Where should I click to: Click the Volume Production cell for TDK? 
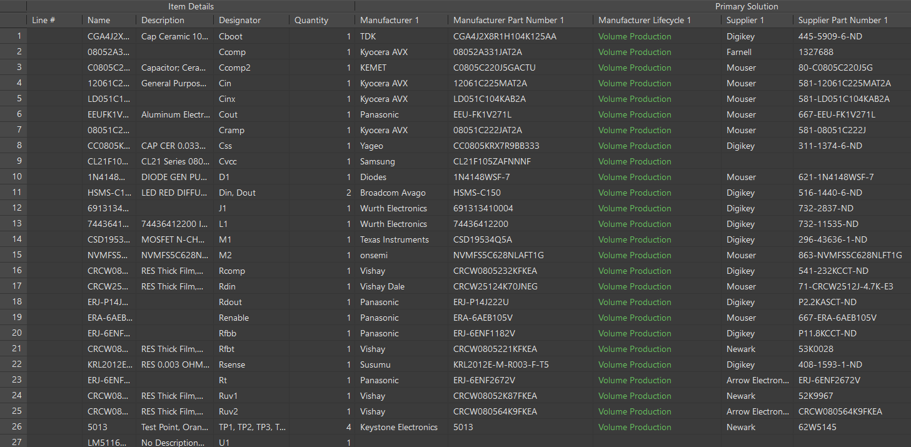(x=657, y=36)
